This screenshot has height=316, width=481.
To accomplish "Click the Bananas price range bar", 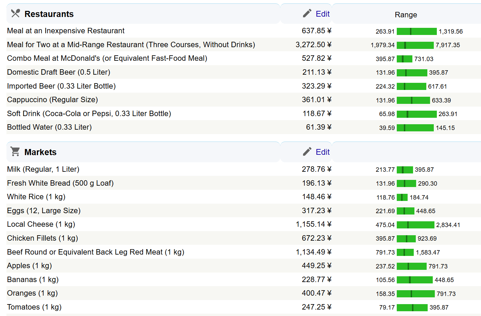I will [x=414, y=280].
